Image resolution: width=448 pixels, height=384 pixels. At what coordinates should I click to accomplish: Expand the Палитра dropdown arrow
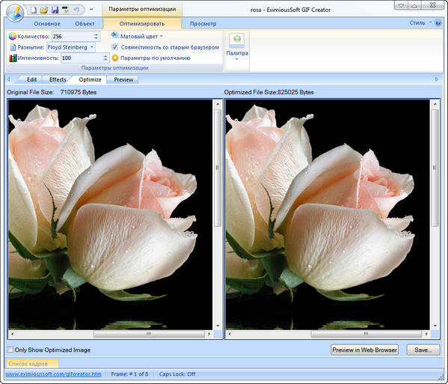tap(237, 59)
